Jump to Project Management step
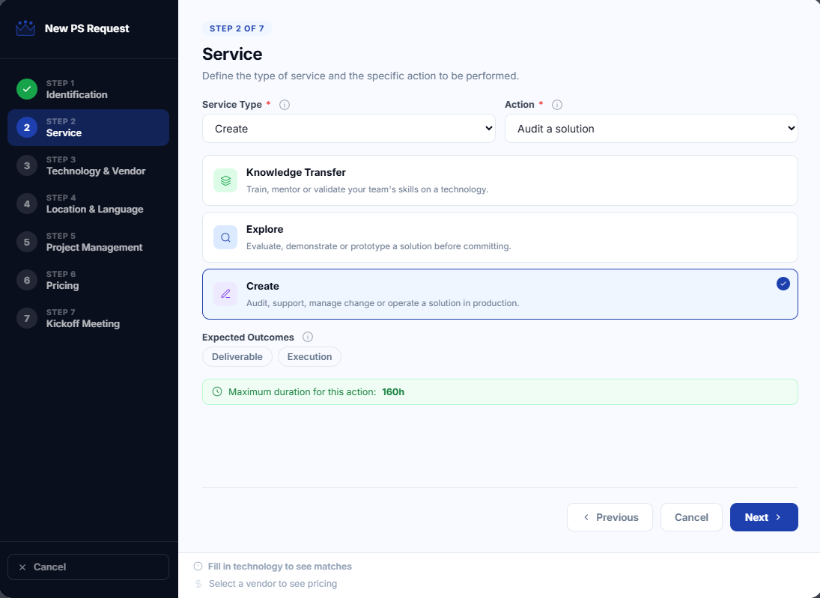The width and height of the screenshot is (820, 598). [88, 242]
